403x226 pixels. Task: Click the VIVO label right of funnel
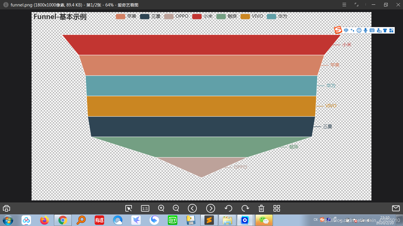(331, 106)
